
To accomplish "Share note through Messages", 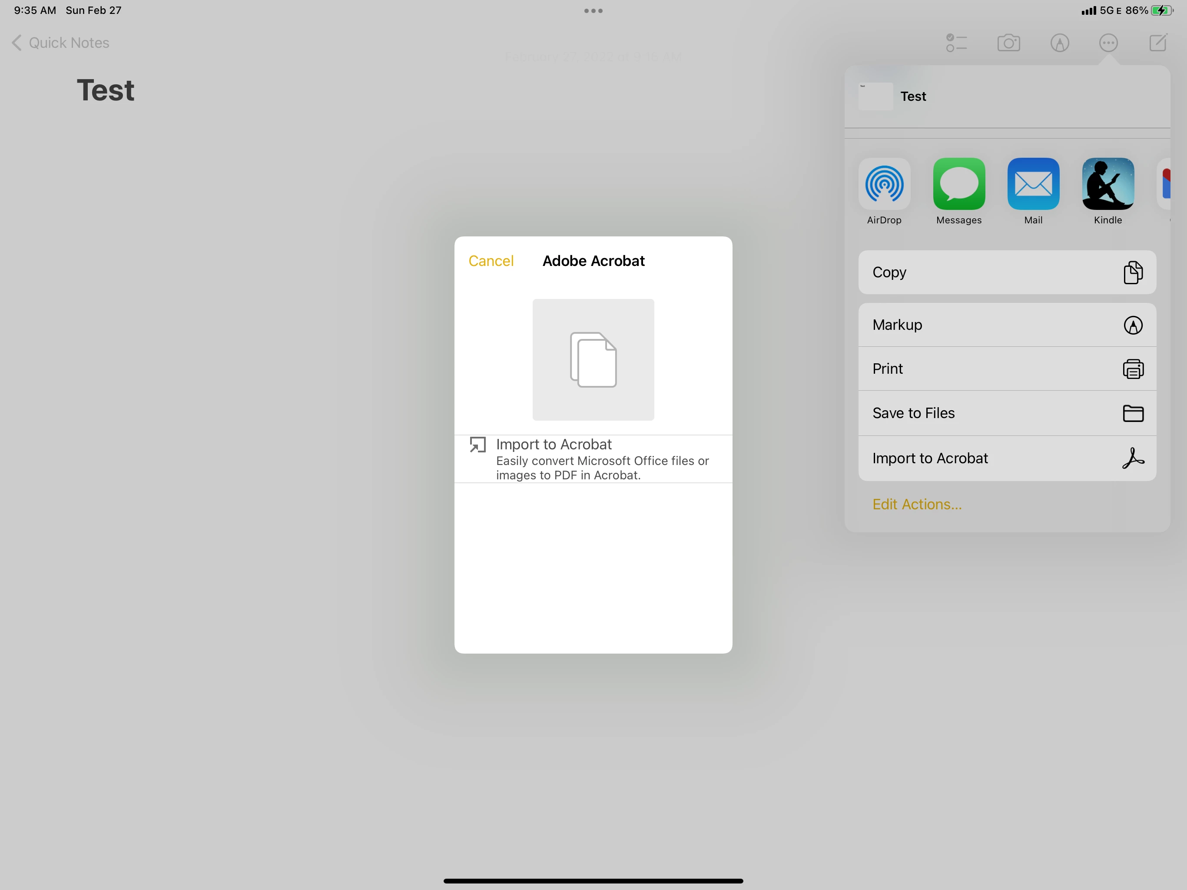I will (958, 184).
